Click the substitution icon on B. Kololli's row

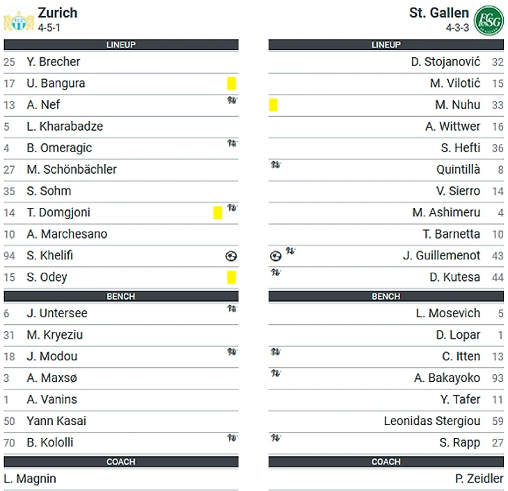[x=232, y=438]
